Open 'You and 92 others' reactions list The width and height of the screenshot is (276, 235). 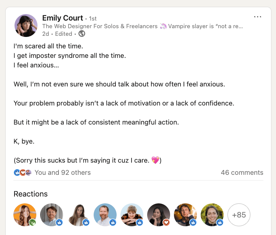pos(63,173)
